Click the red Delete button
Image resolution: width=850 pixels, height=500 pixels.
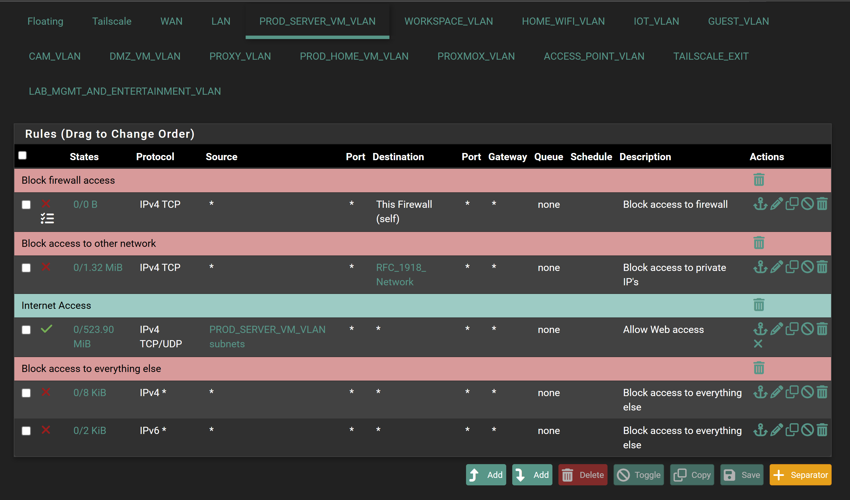[x=583, y=475]
